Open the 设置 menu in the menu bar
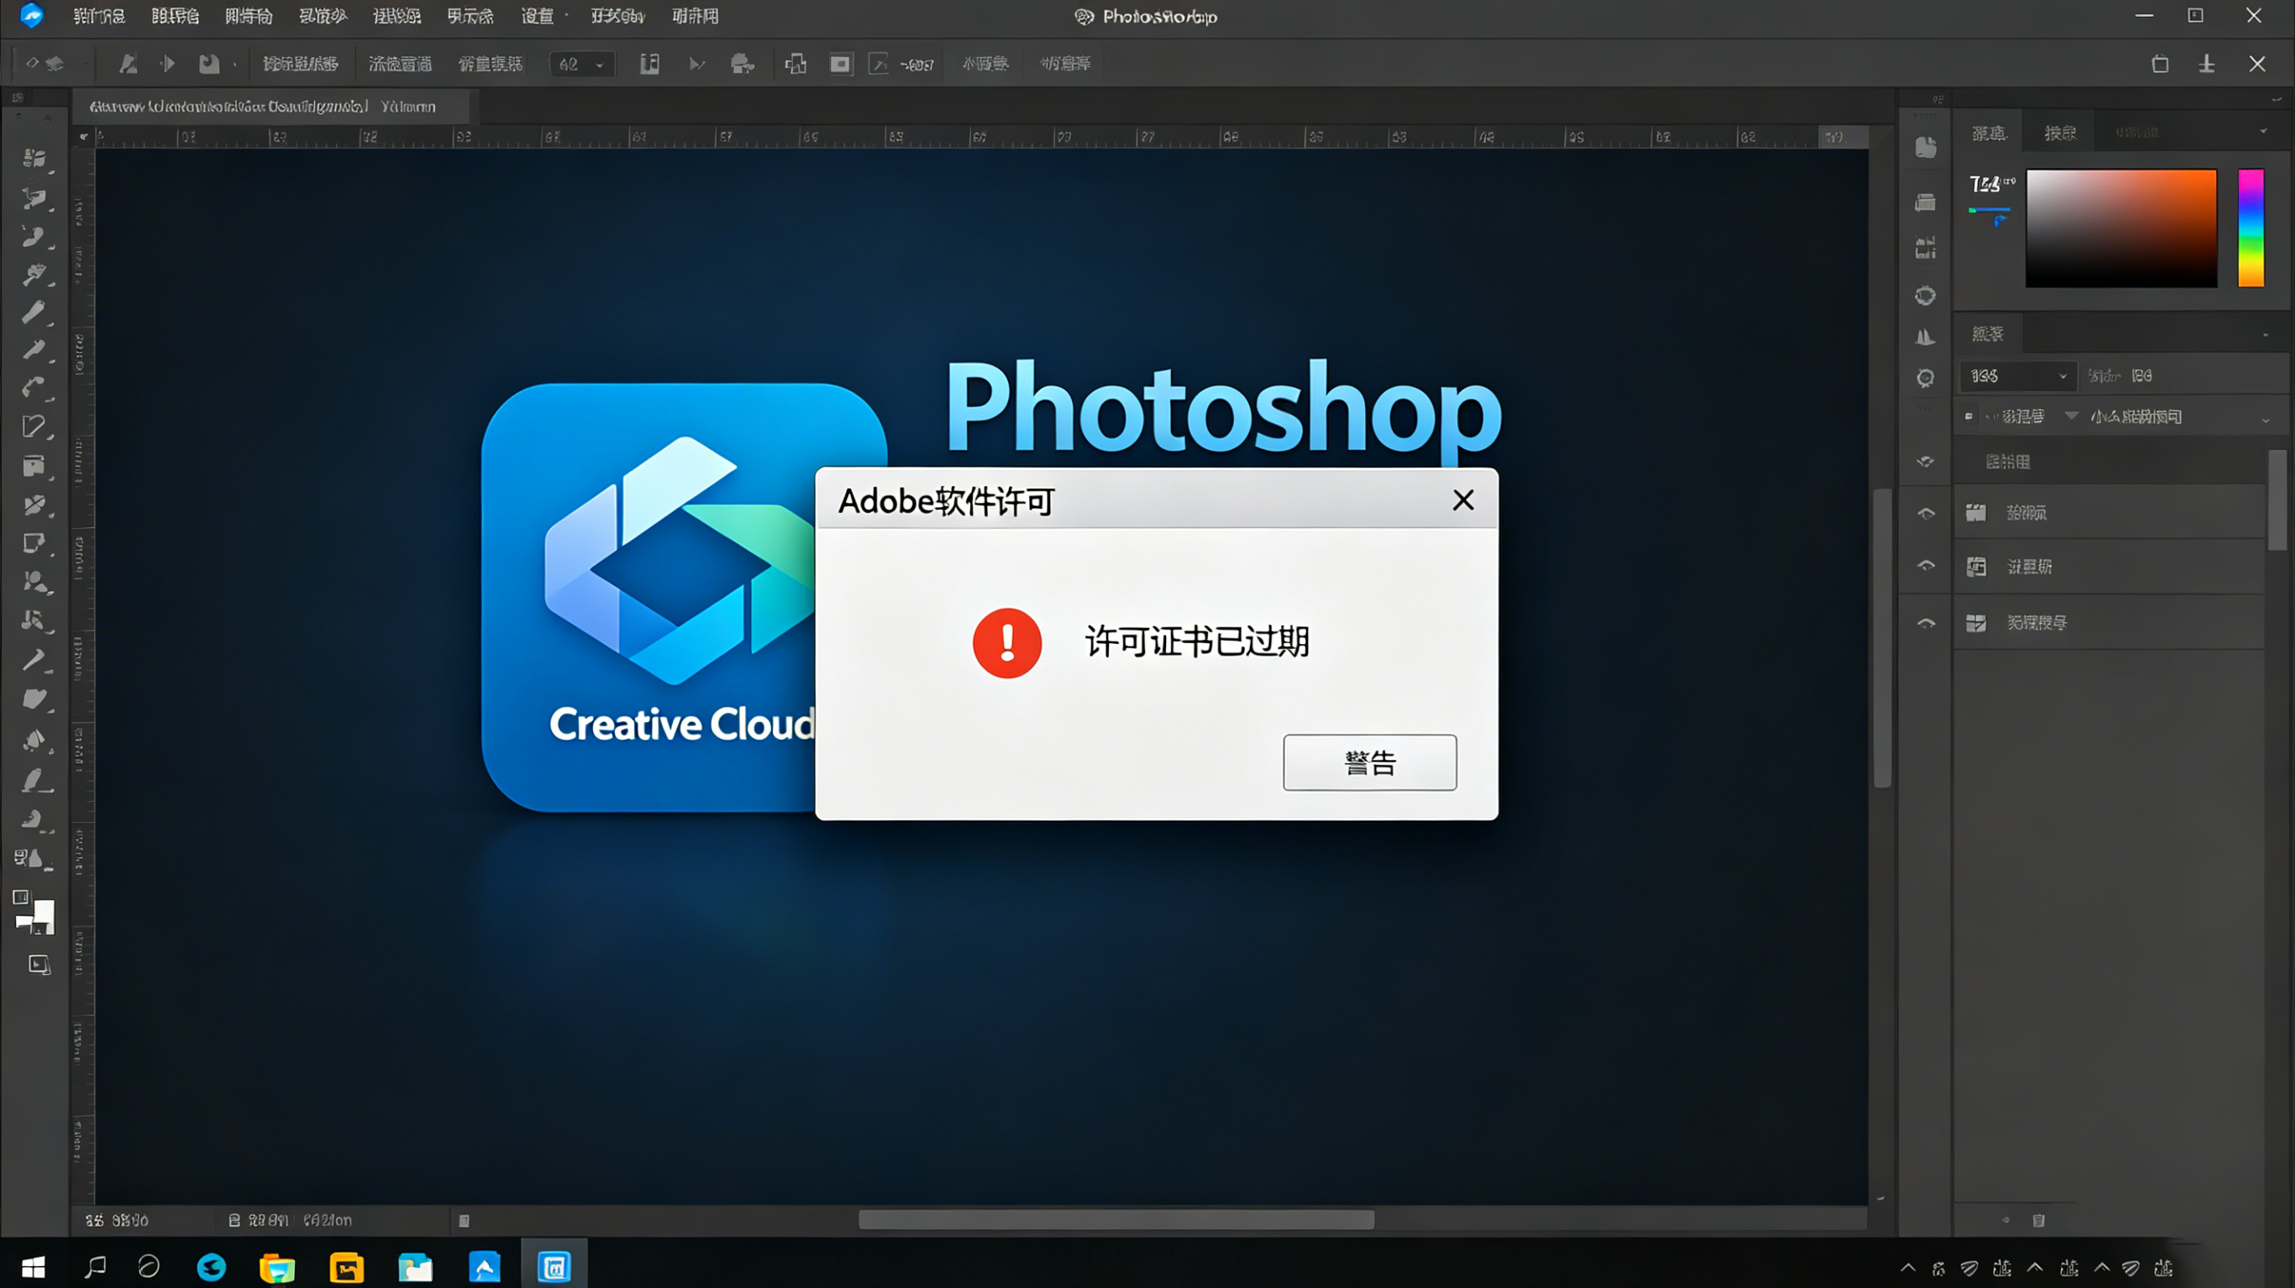Image resolution: width=2295 pixels, height=1288 pixels. [x=538, y=16]
